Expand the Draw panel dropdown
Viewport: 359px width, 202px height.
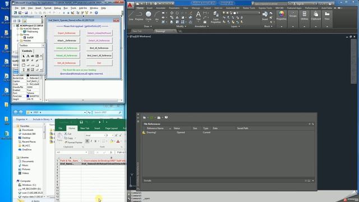(x=148, y=26)
